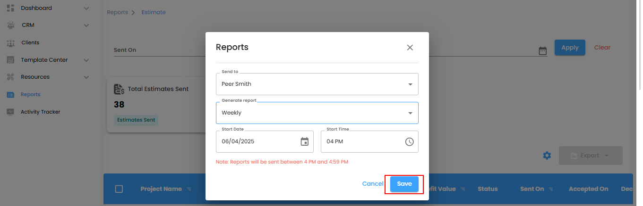Click the Total Estimates Sent card icon

pyautogui.click(x=119, y=89)
